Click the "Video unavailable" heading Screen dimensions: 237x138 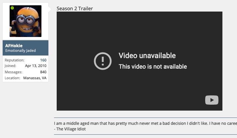[147, 55]
